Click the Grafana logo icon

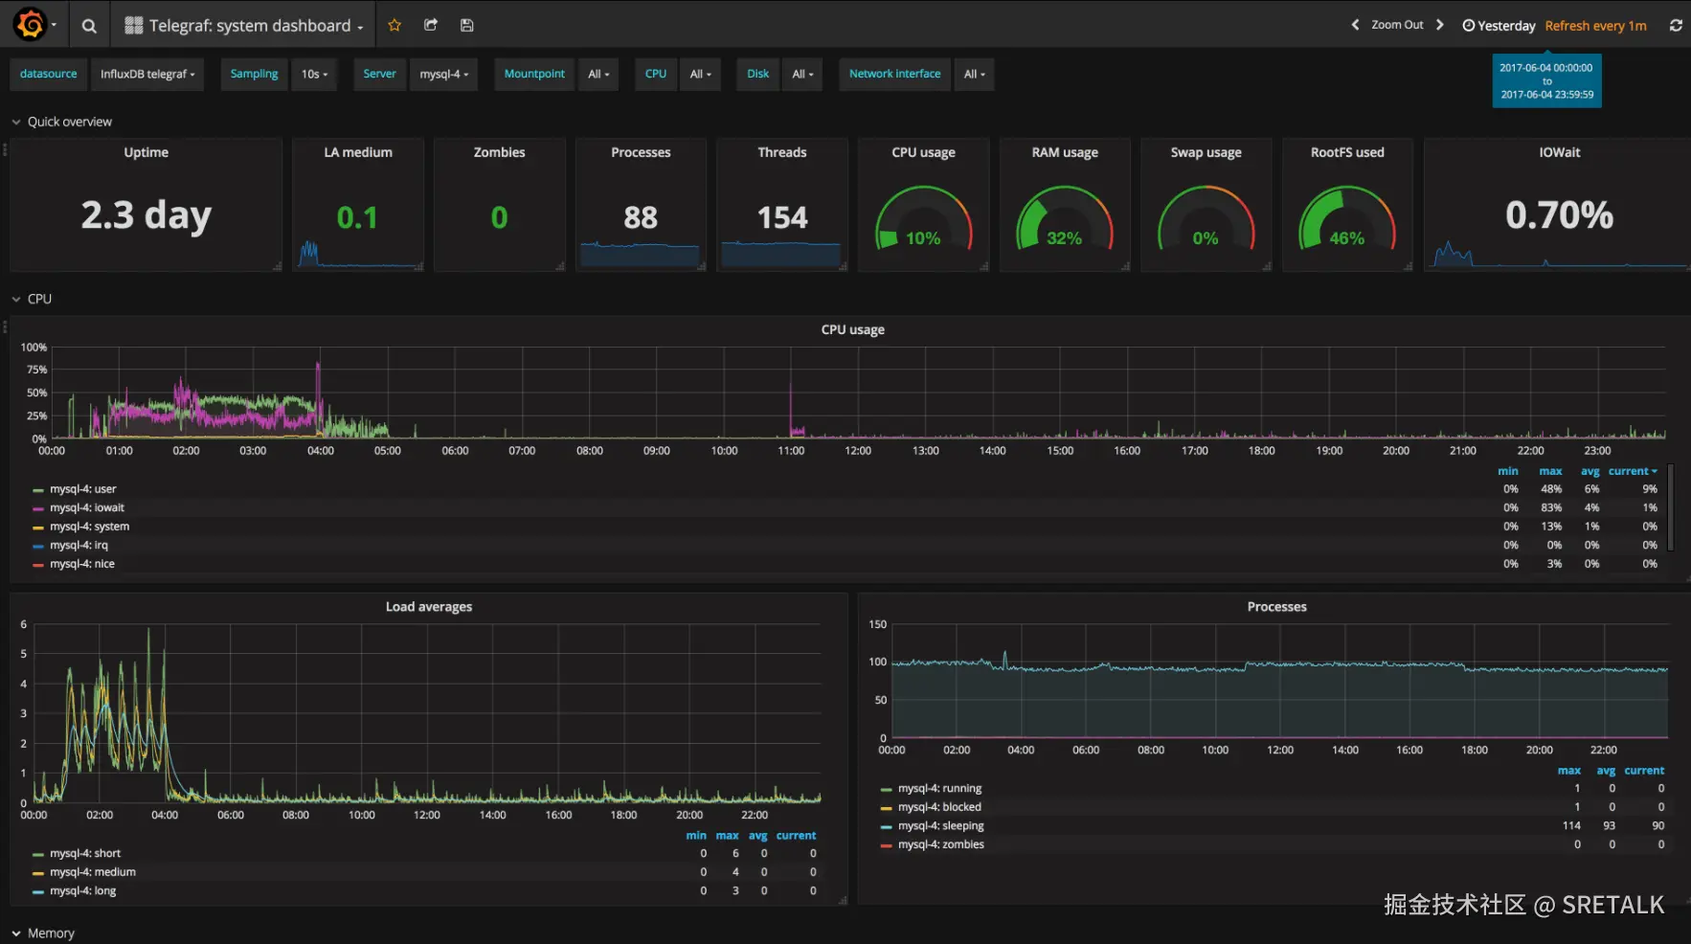point(28,25)
